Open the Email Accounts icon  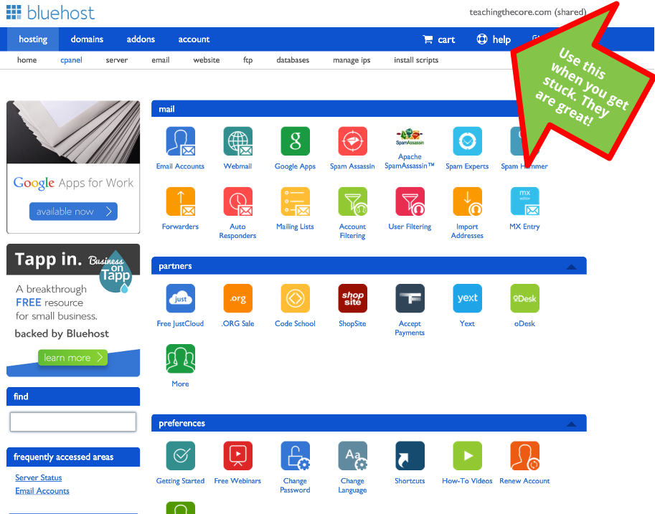click(x=181, y=141)
